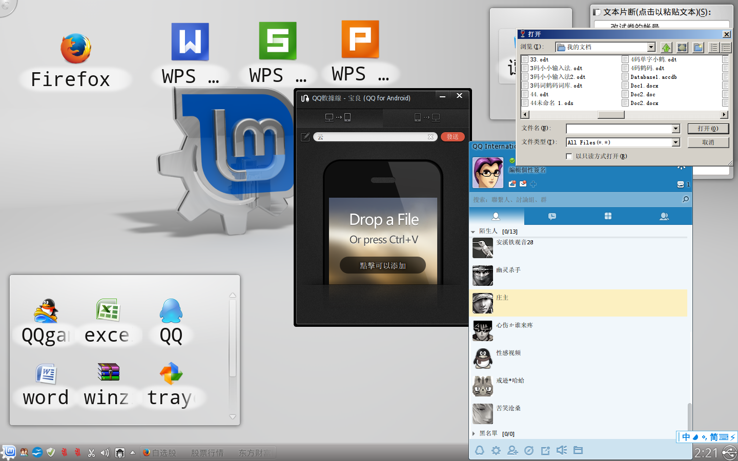Click the red send button in QQ cable

click(453, 137)
